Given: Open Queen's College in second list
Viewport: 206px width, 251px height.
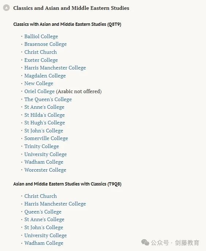Looking at the screenshot, I should pyautogui.click(x=43, y=212).
